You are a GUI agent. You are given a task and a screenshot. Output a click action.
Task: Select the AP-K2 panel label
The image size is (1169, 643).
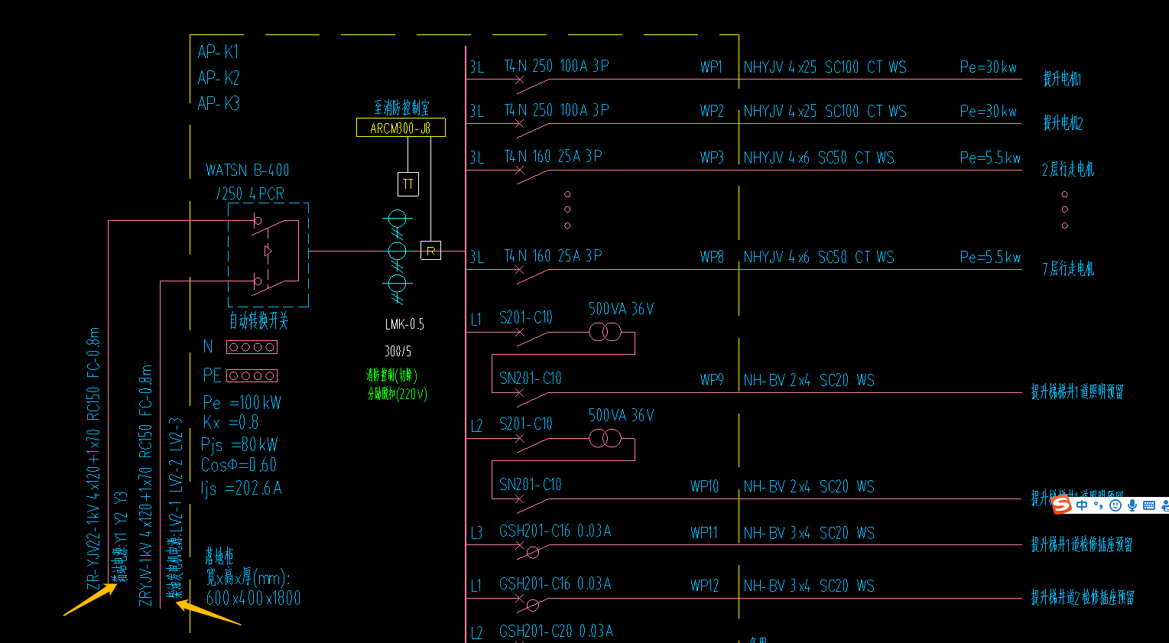tap(218, 78)
